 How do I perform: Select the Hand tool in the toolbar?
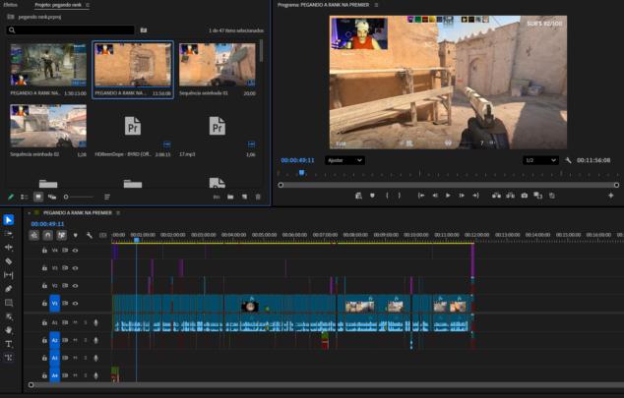click(9, 330)
